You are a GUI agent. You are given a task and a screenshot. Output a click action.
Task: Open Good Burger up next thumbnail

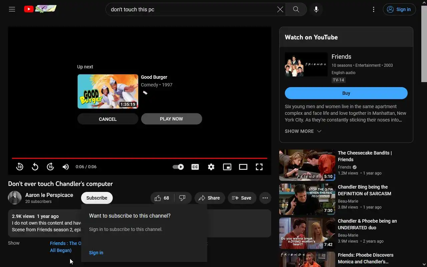(108, 91)
